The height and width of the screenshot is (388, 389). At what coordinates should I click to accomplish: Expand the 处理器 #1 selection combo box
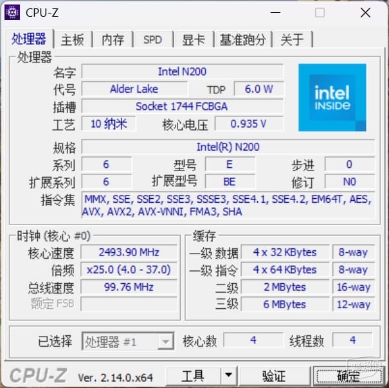click(x=128, y=342)
